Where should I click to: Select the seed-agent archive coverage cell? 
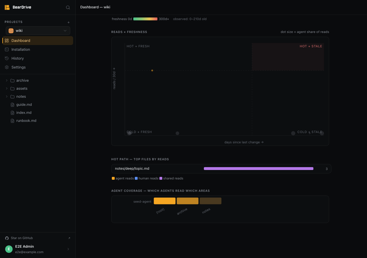coord(188,201)
